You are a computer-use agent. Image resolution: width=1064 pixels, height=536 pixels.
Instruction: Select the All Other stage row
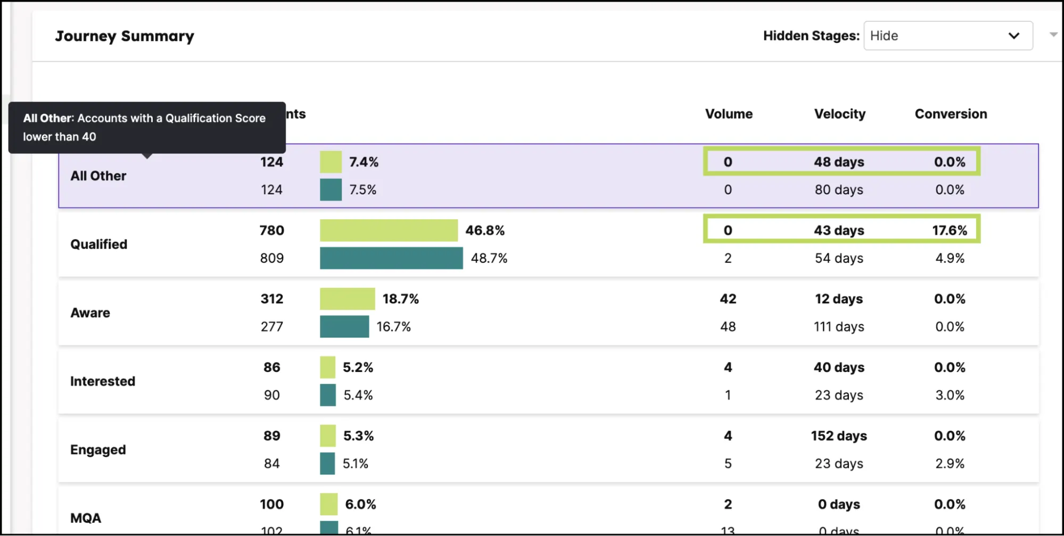tap(98, 176)
